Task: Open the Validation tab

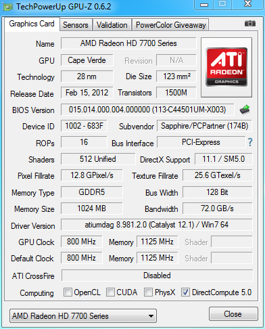Action: click(112, 25)
